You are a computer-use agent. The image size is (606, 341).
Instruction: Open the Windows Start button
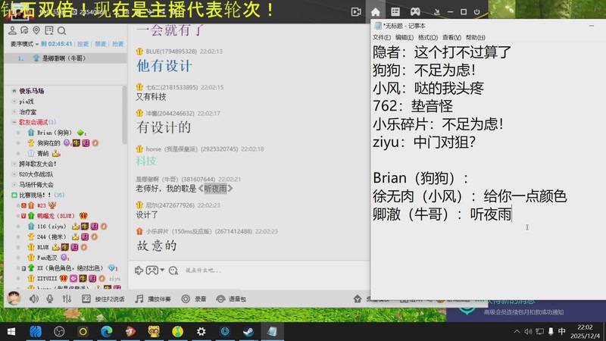[11, 331]
